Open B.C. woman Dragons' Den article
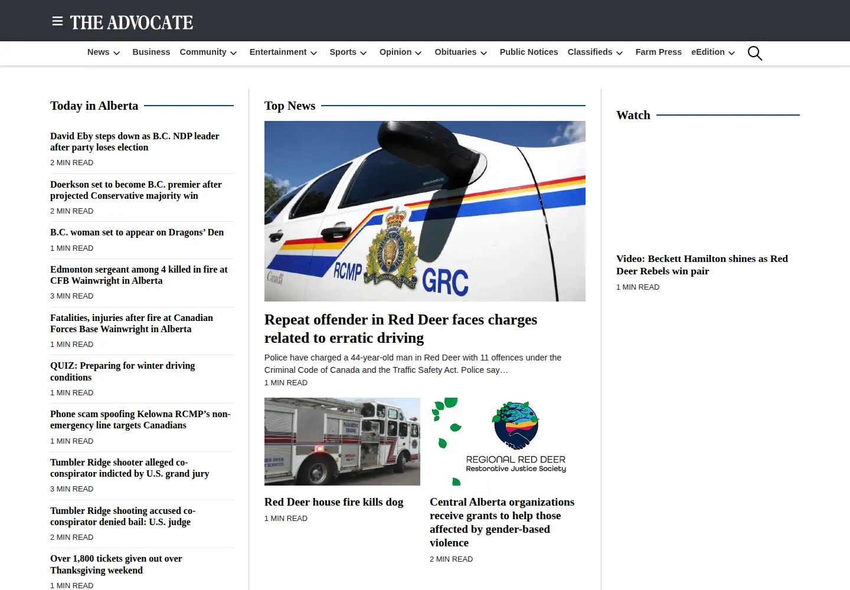 [137, 232]
